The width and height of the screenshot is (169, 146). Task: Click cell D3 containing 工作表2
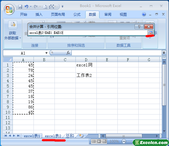(x=86, y=75)
